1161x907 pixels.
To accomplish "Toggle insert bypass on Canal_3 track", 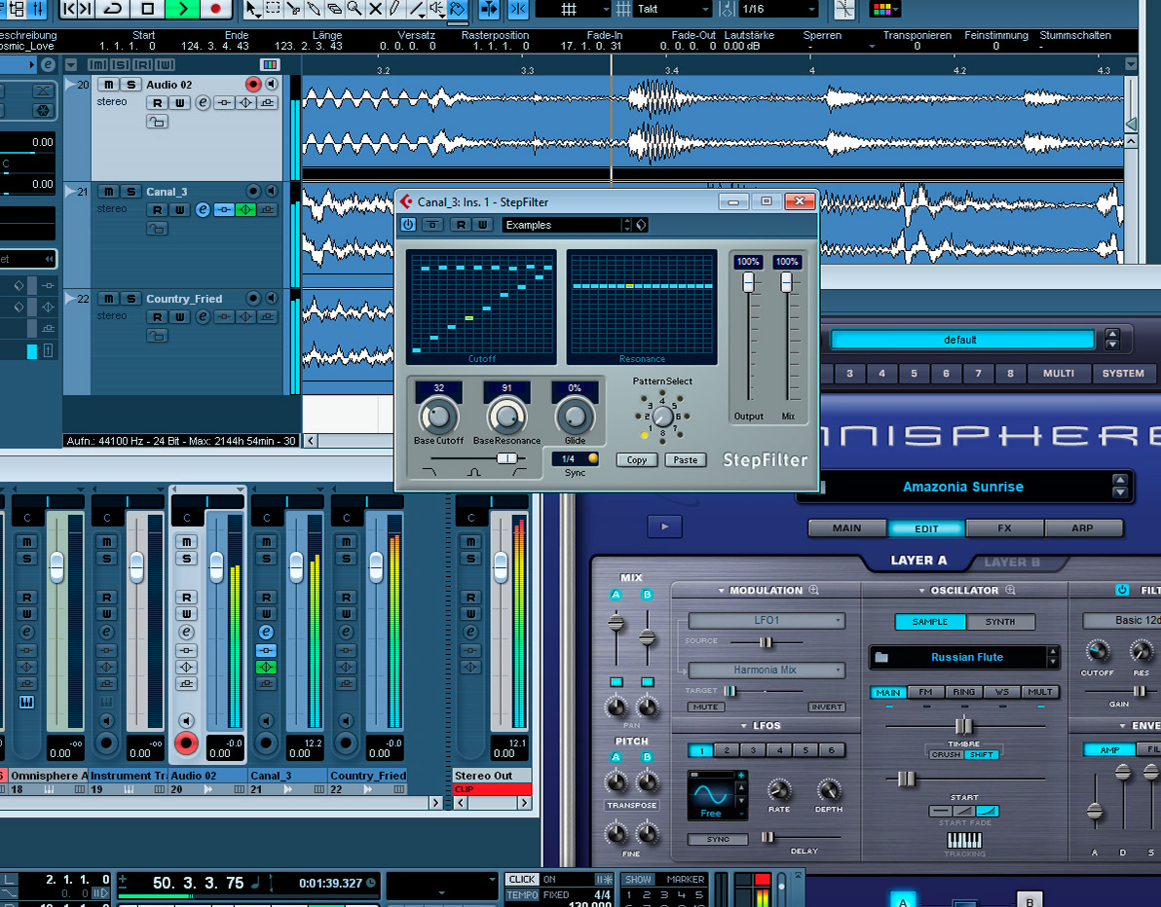I will (224, 210).
